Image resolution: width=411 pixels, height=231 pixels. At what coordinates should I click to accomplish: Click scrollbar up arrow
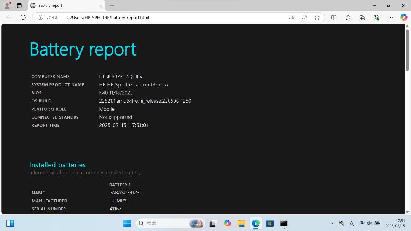click(407, 26)
